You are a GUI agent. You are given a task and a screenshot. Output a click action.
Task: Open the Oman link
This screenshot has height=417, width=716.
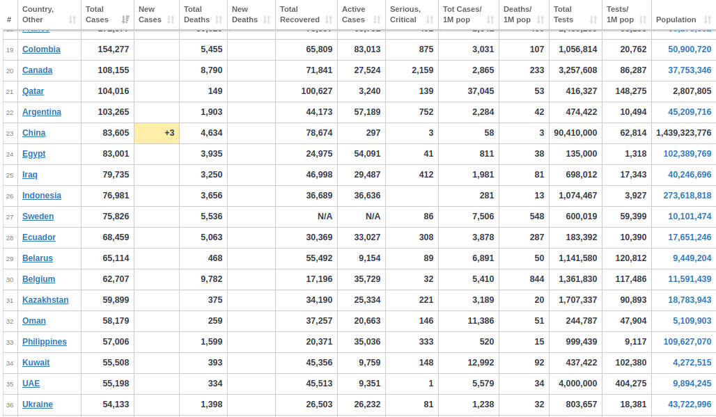[34, 321]
